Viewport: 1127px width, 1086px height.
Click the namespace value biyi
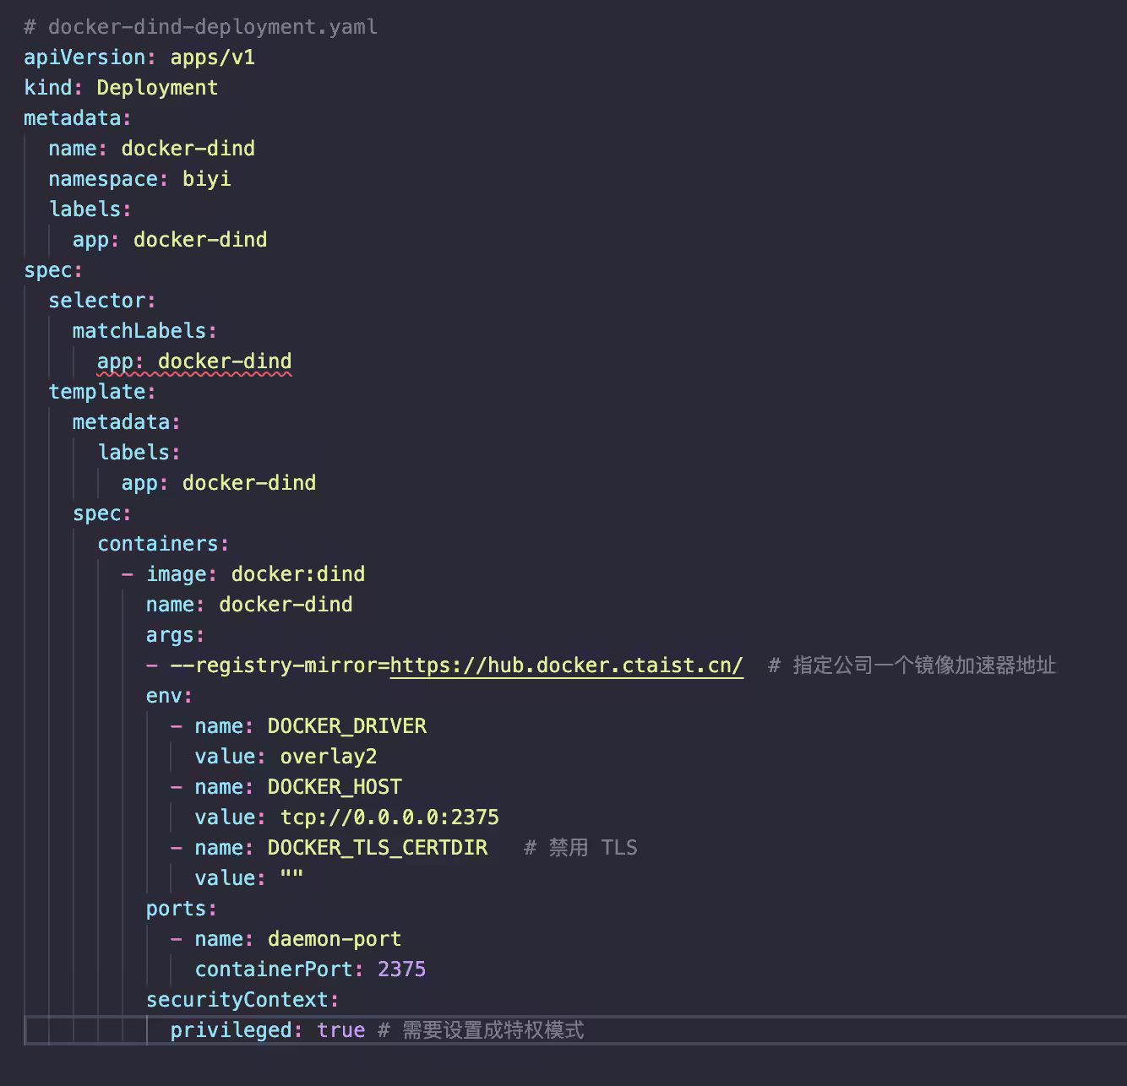[206, 179]
